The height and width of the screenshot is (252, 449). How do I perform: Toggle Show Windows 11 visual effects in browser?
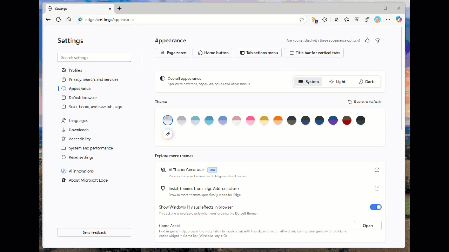pos(376,207)
